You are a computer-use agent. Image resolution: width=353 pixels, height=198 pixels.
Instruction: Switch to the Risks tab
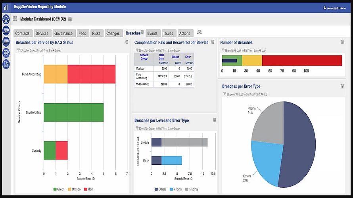click(97, 33)
